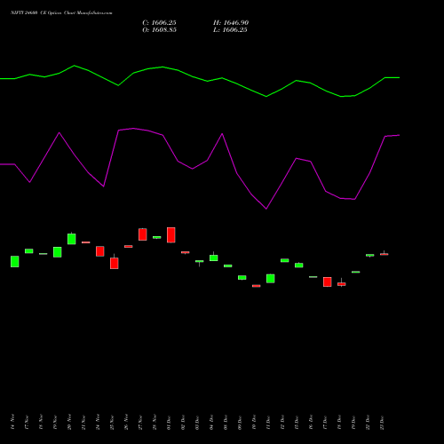
Task: Click the 04 Dec date label
Action: coord(211,422)
